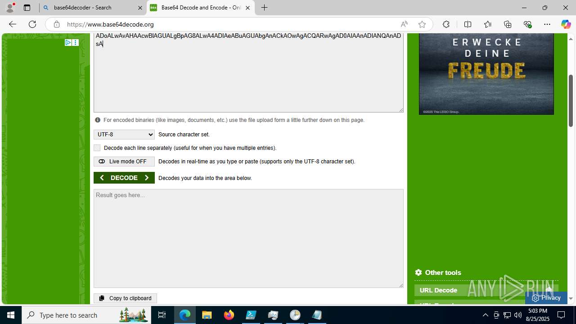Viewport: 576px width, 324px height.
Task: Check Decode each line separately
Action: pyautogui.click(x=97, y=148)
